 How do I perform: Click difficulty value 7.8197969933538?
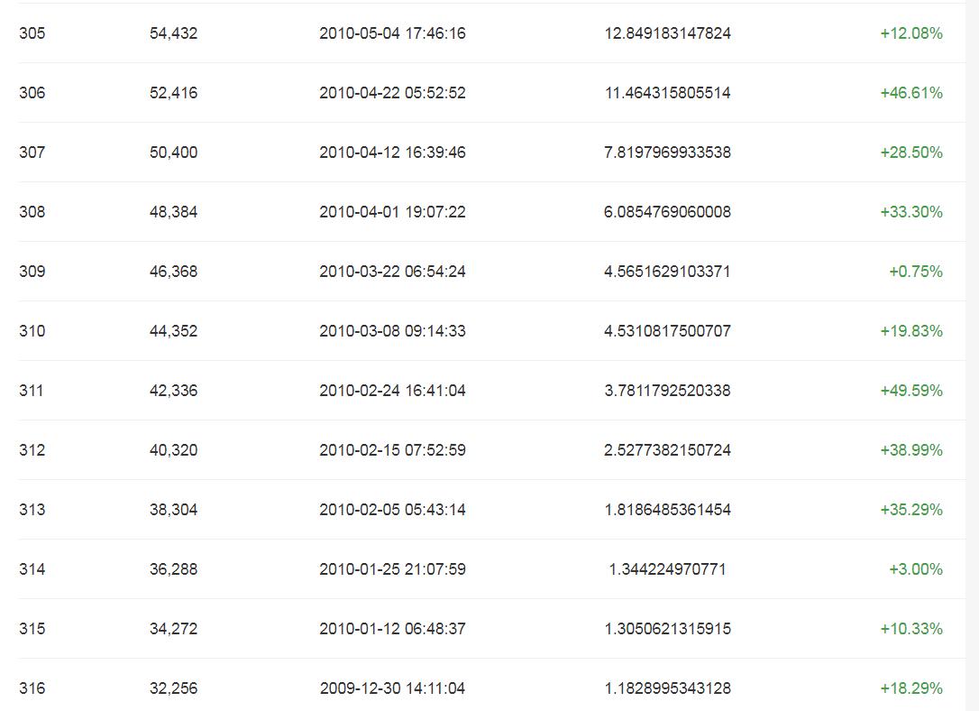[x=667, y=152]
